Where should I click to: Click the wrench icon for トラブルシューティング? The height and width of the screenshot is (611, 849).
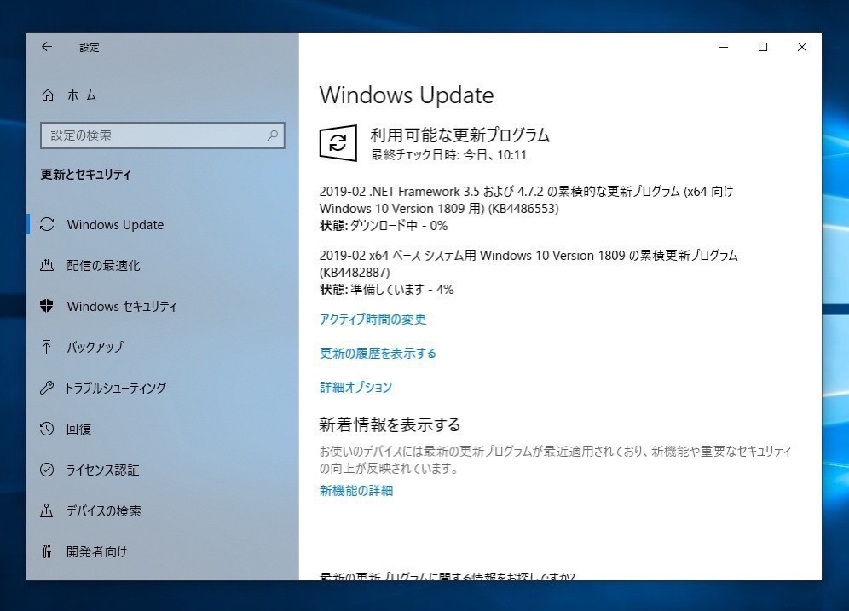(x=47, y=388)
